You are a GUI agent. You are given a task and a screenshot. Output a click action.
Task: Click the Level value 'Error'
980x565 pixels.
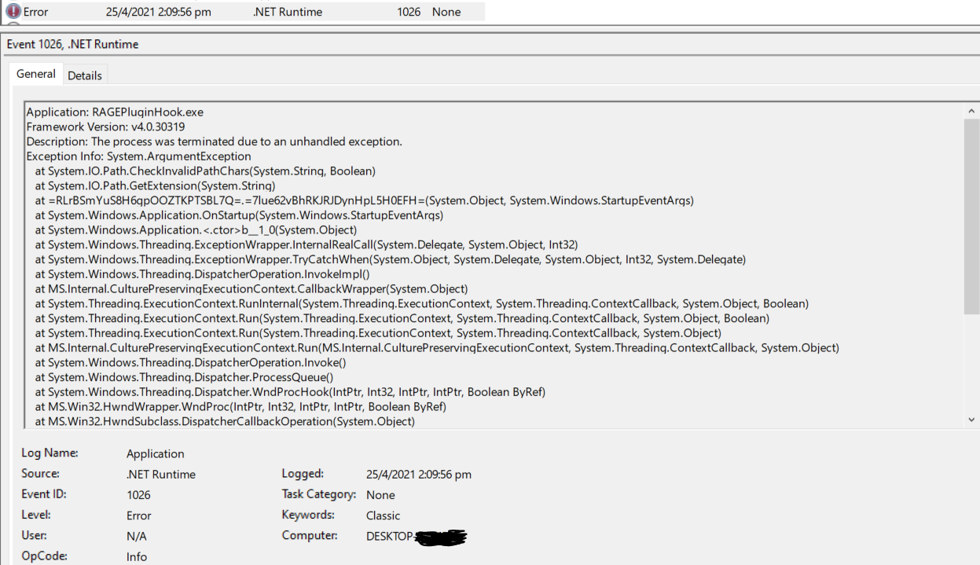[139, 515]
